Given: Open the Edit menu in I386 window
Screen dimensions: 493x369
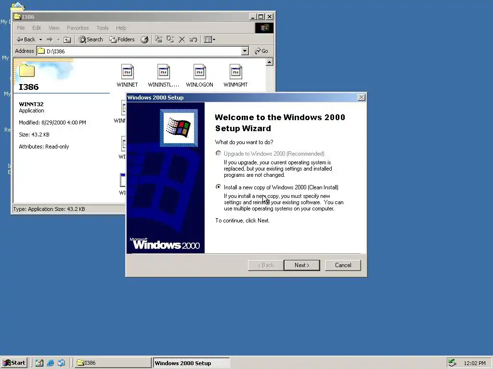Looking at the screenshot, I should coord(37,28).
